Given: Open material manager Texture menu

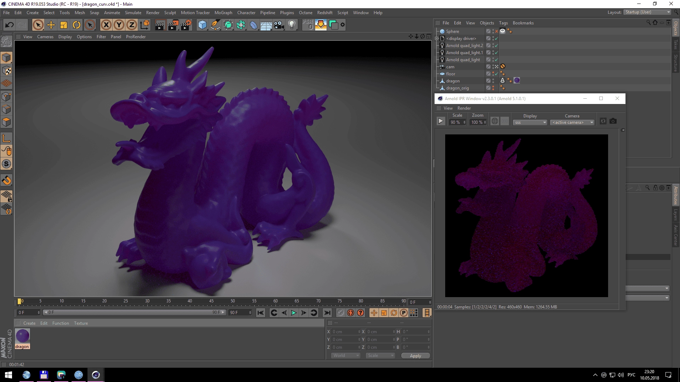Looking at the screenshot, I should click(81, 323).
